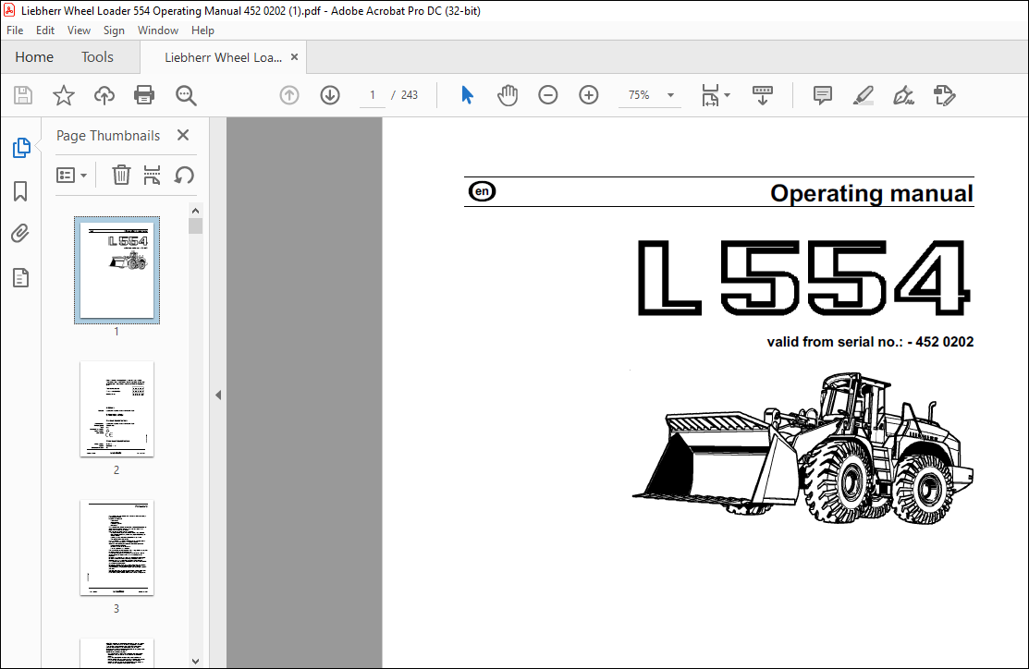
Task: Open the File menu
Action: (15, 30)
